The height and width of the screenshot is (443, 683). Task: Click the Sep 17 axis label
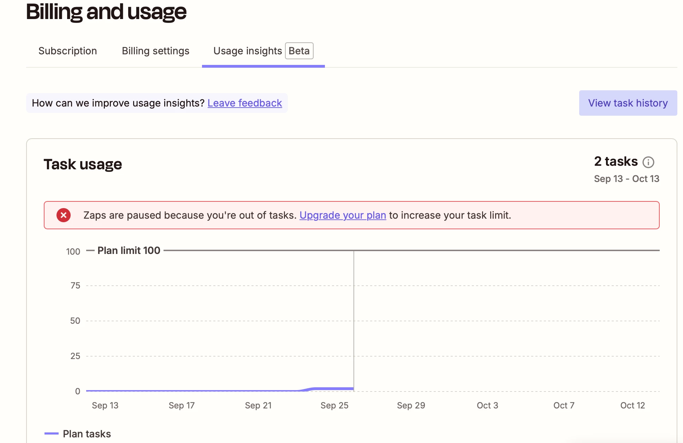tap(182, 406)
